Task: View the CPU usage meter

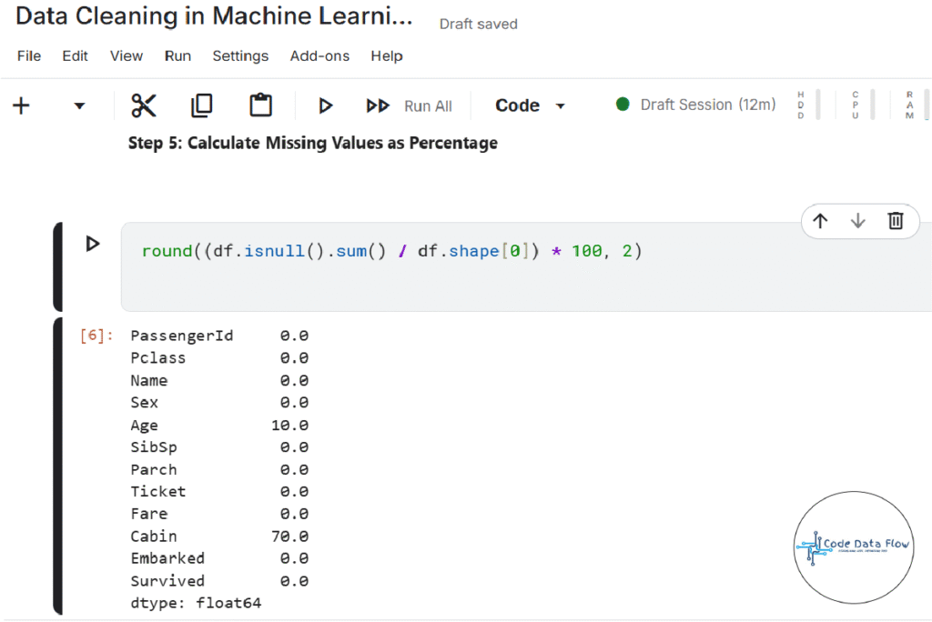Action: (x=856, y=105)
